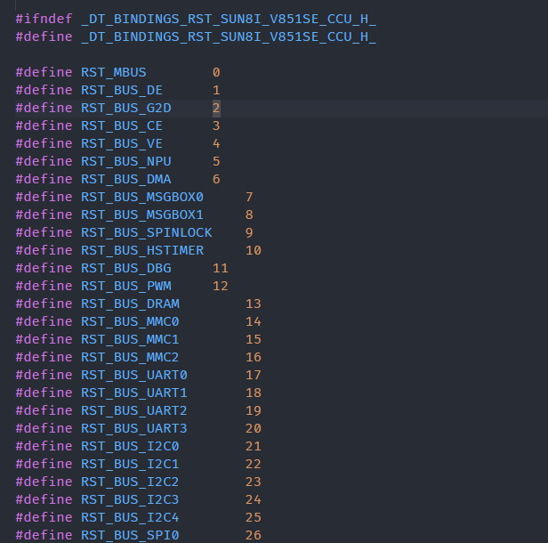The width and height of the screenshot is (548, 543).
Task: Place cursor on RST_BUS_G2D identifier
Action: tap(126, 108)
